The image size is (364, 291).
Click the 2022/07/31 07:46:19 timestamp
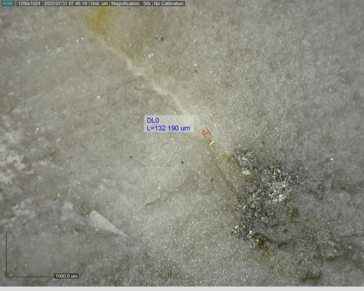66,4
